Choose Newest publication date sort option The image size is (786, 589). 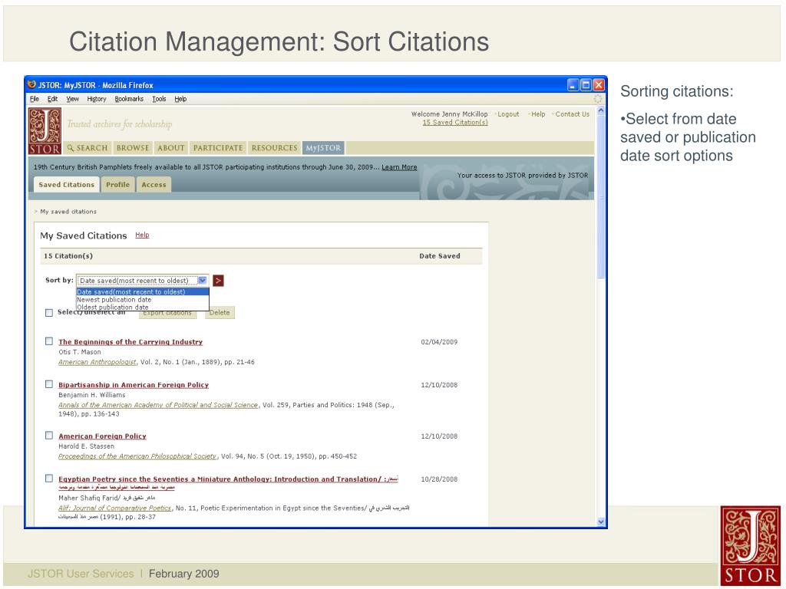click(x=142, y=300)
